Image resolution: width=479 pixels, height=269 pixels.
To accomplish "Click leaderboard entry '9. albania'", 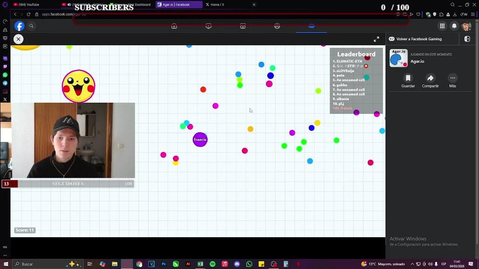I will point(341,99).
